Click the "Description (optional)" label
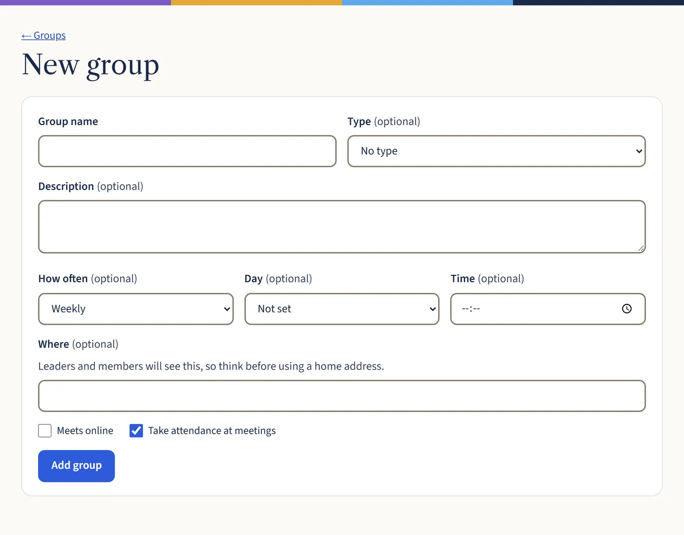This screenshot has height=535, width=684. tap(91, 186)
